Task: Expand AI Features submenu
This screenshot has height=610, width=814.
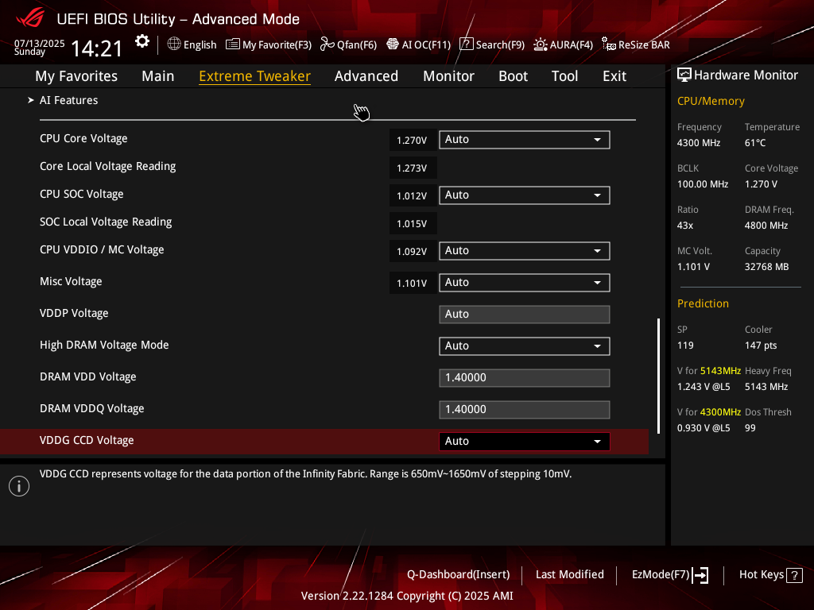Action: pyautogui.click(x=68, y=100)
